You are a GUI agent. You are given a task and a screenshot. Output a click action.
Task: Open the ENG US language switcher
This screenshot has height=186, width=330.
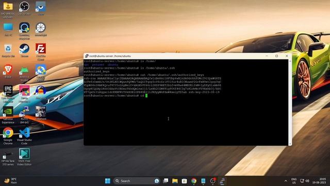coord(294,181)
